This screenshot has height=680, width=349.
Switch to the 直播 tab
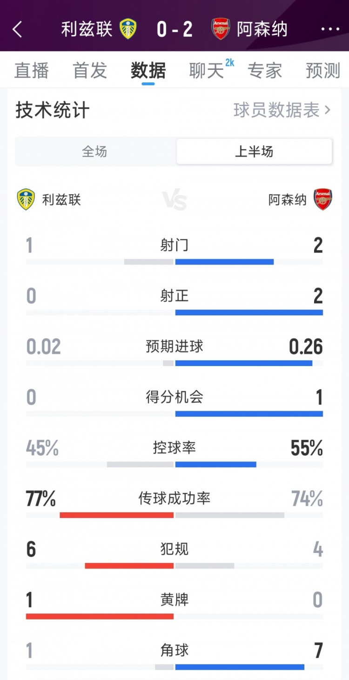(32, 71)
